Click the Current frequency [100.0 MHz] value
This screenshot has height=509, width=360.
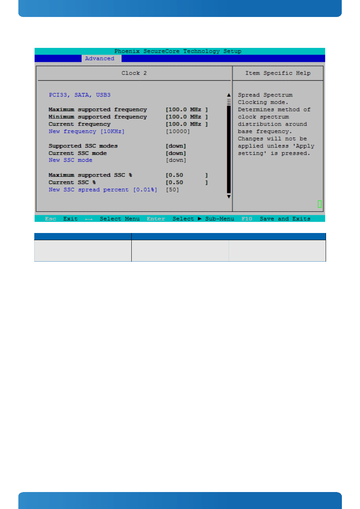187,124
